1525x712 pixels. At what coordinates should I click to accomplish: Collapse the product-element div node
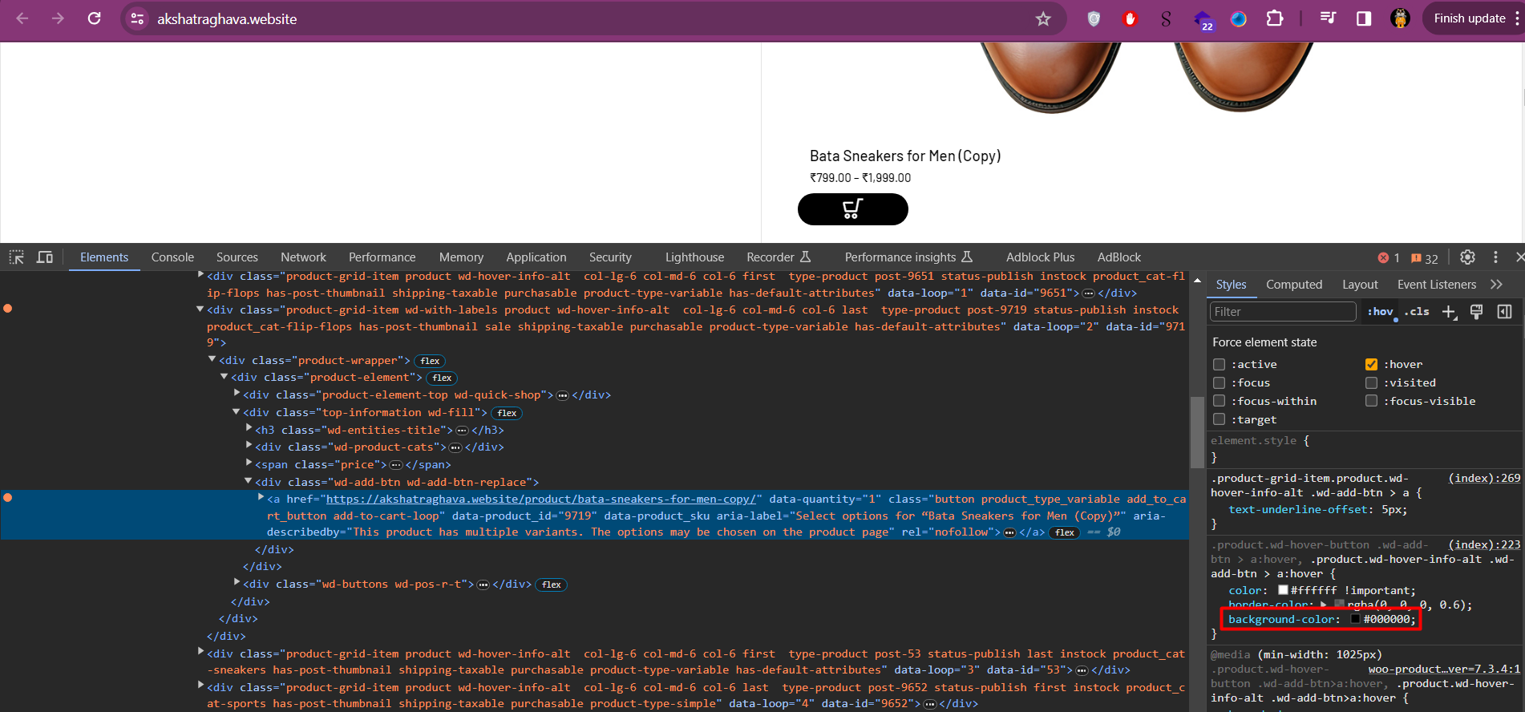tap(225, 377)
